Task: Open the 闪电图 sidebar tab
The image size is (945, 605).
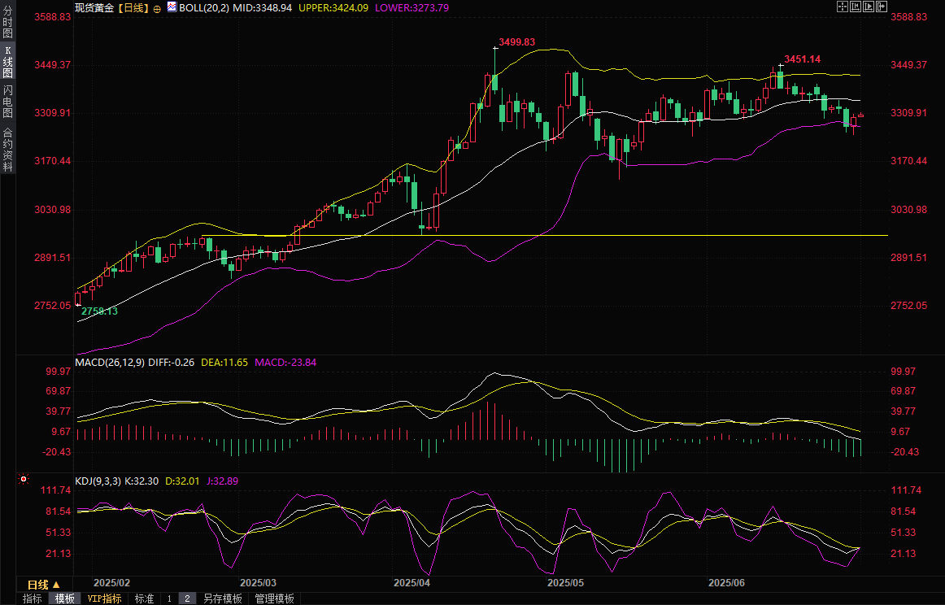Action: 7,101
